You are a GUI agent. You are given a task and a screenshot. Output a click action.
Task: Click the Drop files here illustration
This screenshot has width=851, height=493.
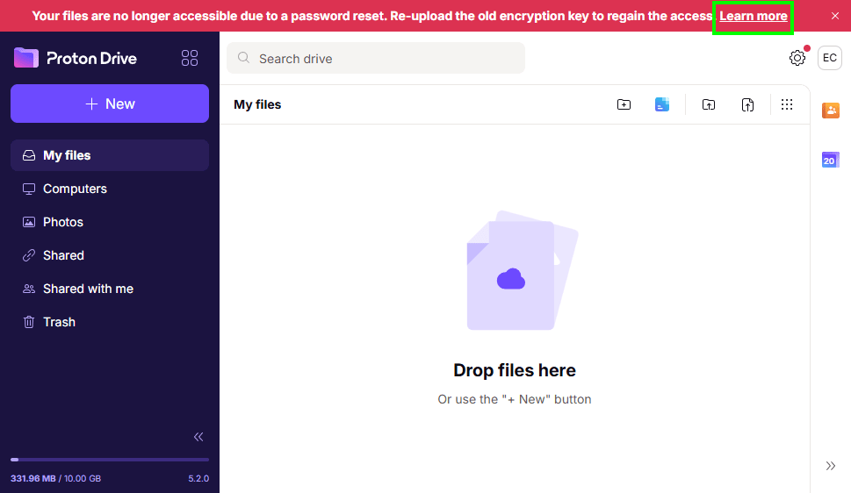(522, 270)
